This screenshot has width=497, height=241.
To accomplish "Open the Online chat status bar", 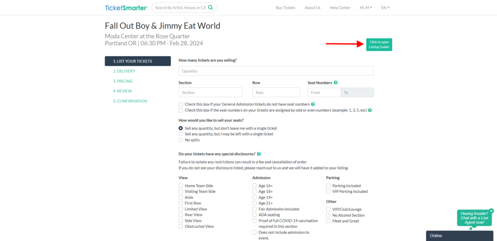I will click(x=461, y=236).
